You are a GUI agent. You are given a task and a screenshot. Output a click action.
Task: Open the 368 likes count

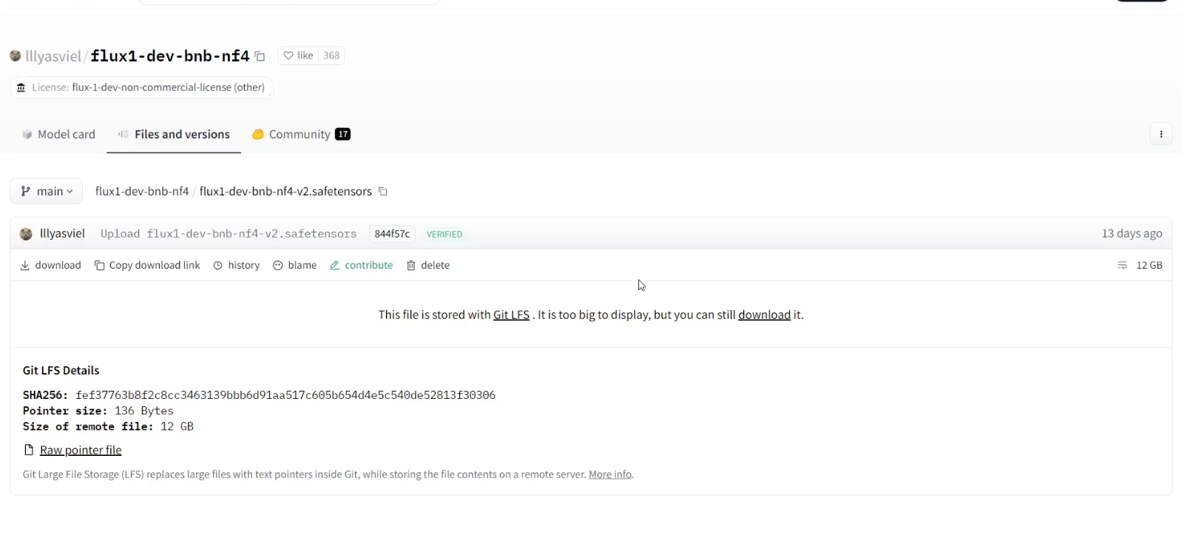click(331, 56)
